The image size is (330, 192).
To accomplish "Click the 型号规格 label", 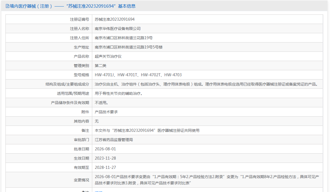I will 81,75.
